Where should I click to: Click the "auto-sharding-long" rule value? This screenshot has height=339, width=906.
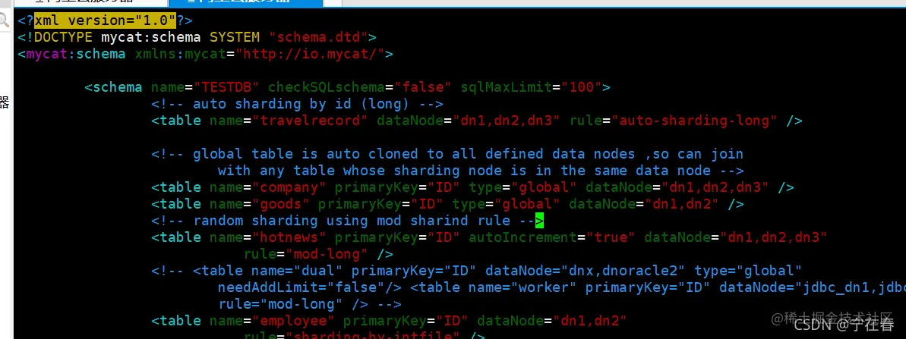click(x=695, y=121)
